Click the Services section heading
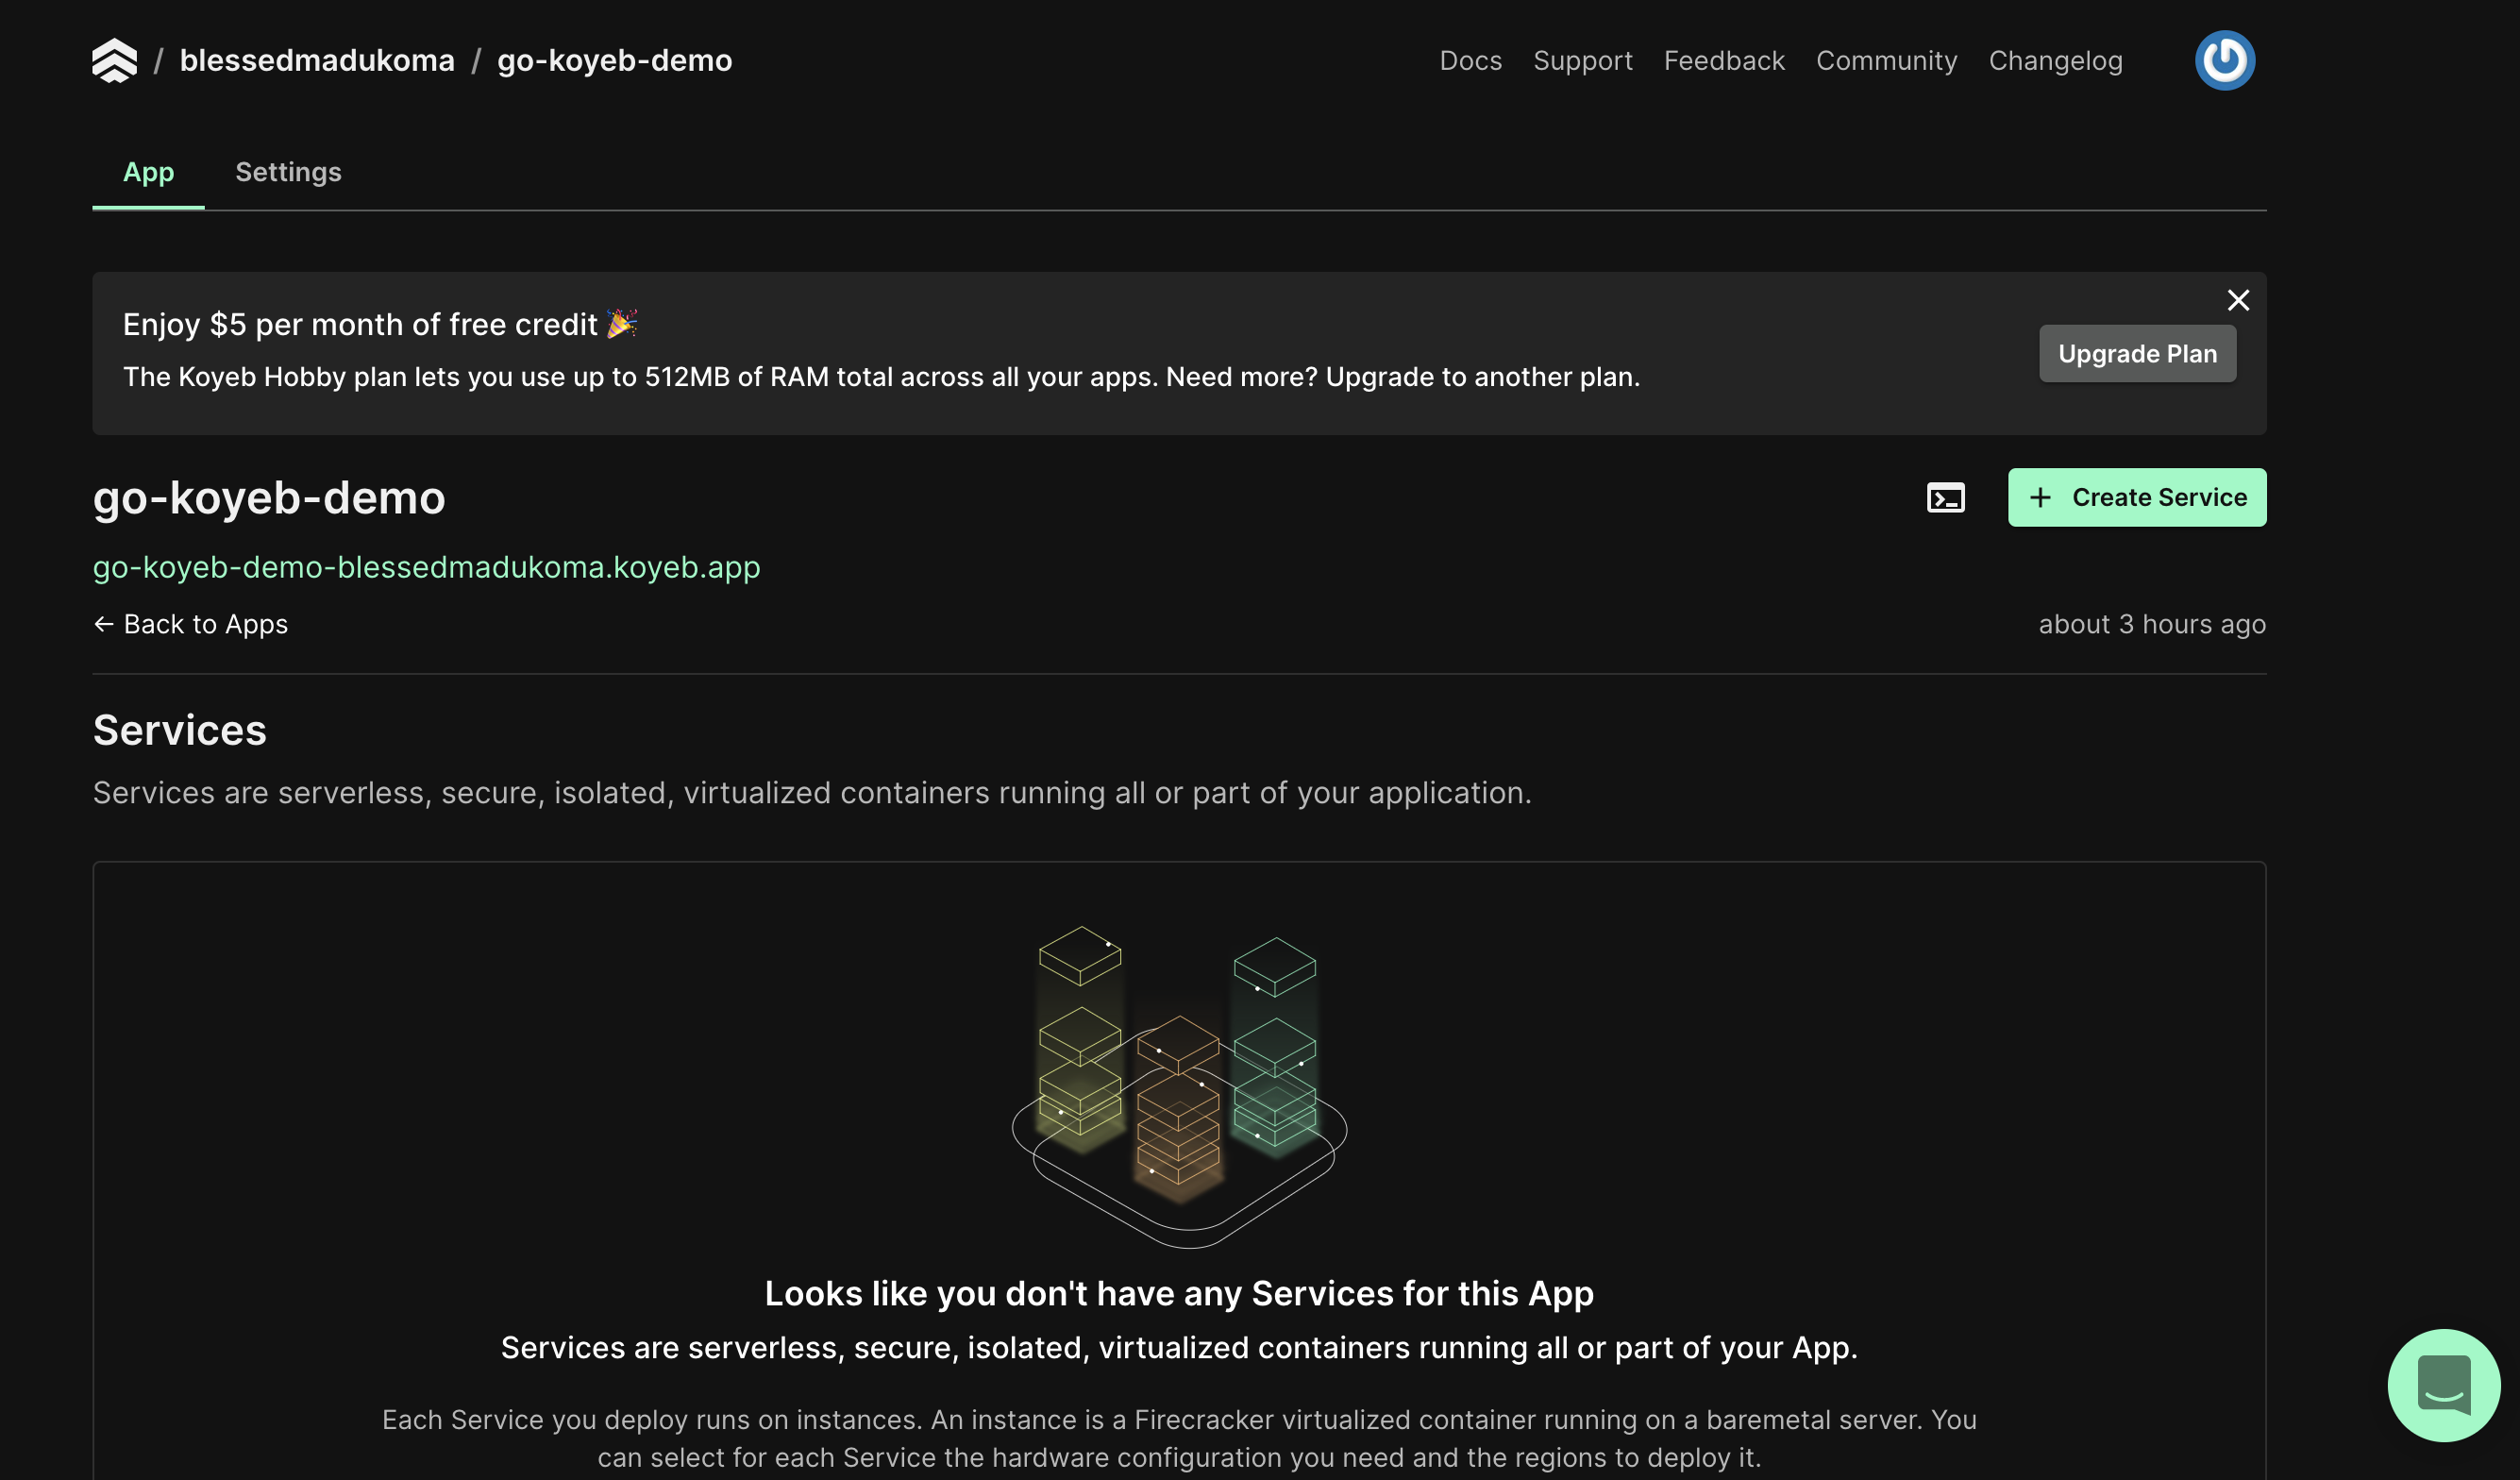The width and height of the screenshot is (2520, 1480). point(180,730)
